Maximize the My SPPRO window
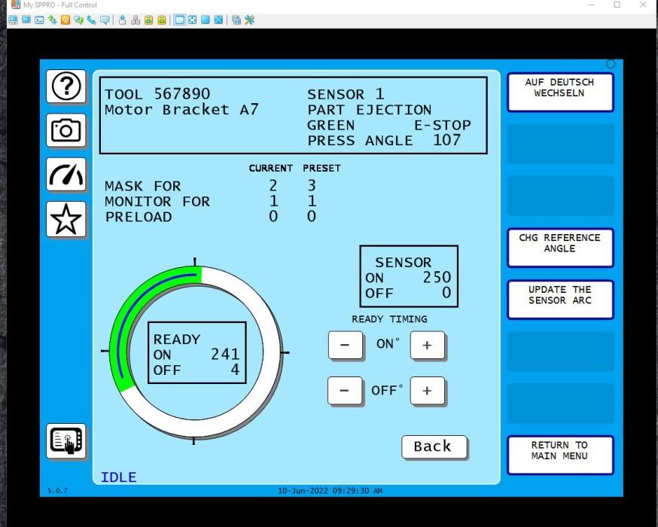Viewport: 658px width, 527px height. (617, 5)
